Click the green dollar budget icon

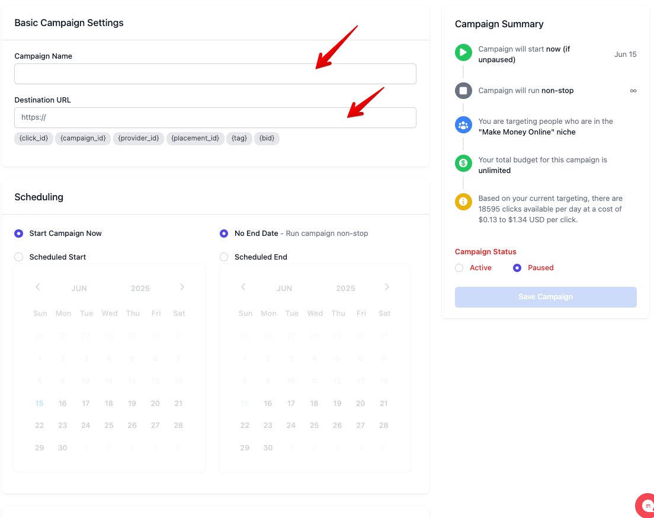pyautogui.click(x=463, y=163)
